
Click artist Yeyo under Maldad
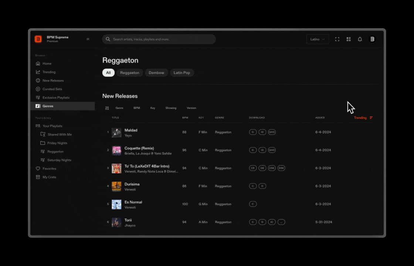tap(128, 135)
